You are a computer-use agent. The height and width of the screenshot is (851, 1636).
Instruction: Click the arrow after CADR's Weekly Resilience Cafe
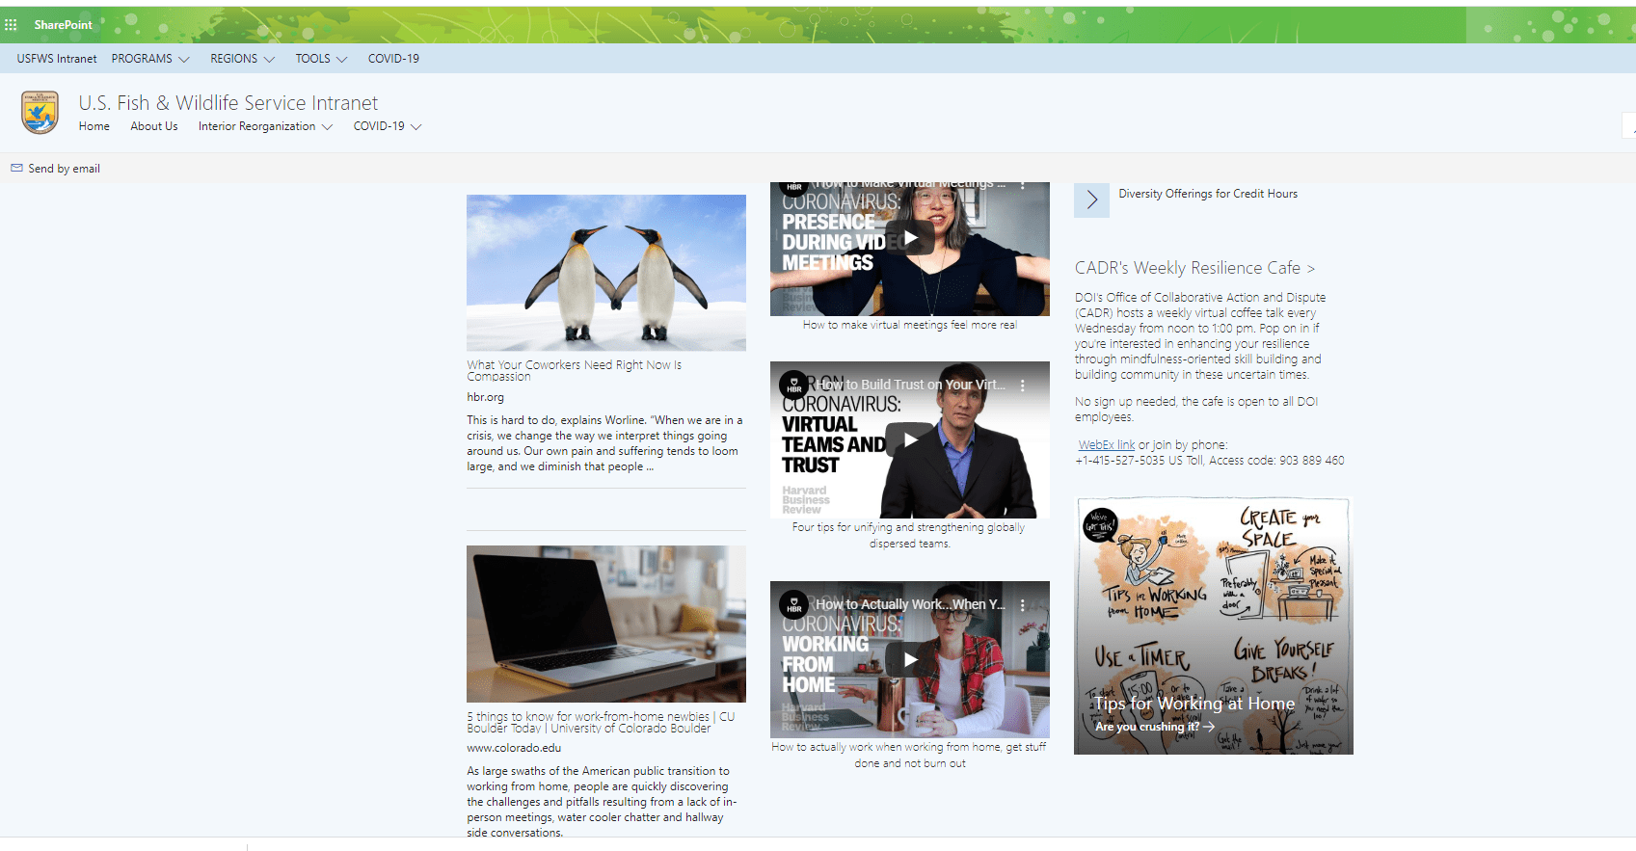[1310, 269]
